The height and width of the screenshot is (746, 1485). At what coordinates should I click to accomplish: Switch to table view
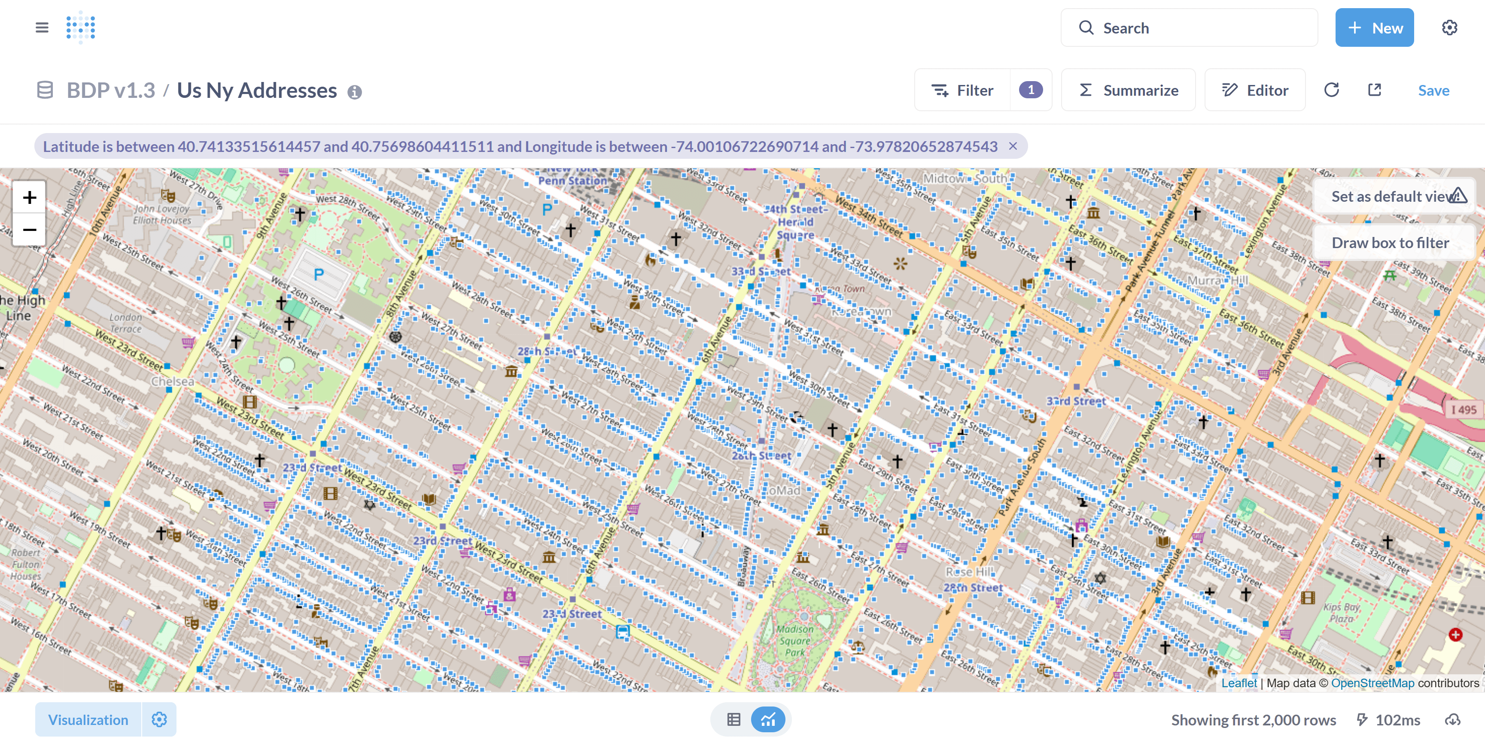pyautogui.click(x=733, y=719)
